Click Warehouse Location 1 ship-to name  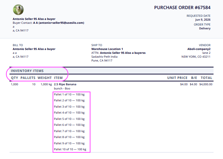[x=107, y=49]
